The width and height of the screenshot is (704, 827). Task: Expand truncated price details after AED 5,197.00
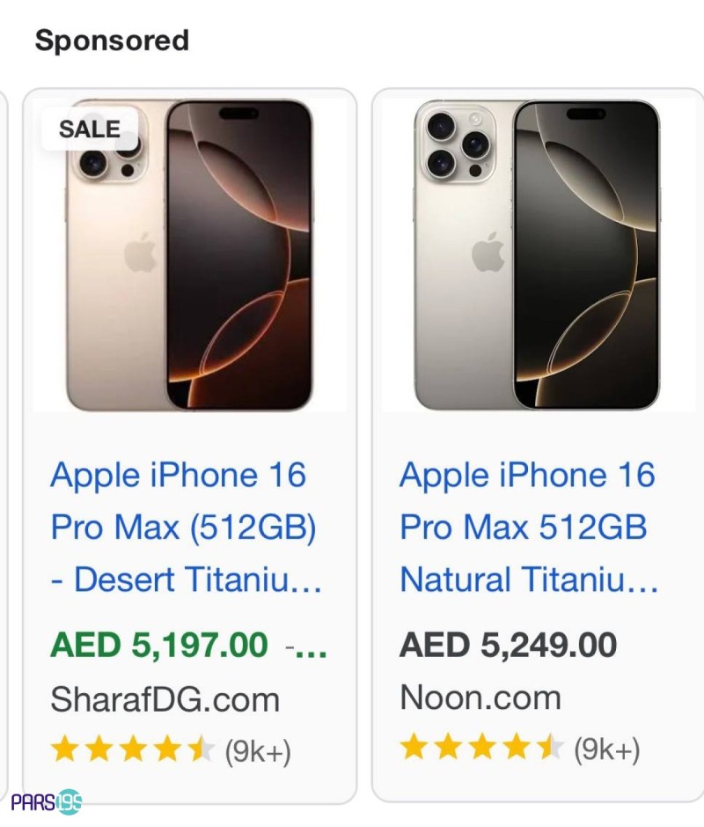pyautogui.click(x=306, y=647)
